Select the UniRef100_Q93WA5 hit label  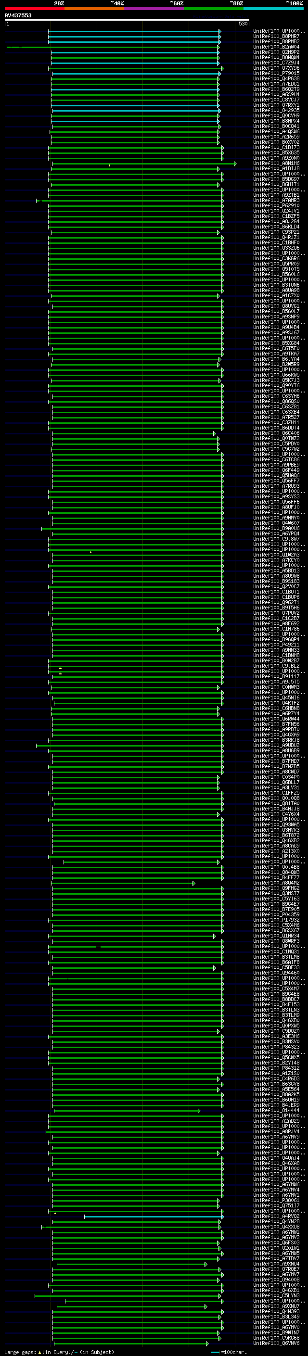[276, 825]
